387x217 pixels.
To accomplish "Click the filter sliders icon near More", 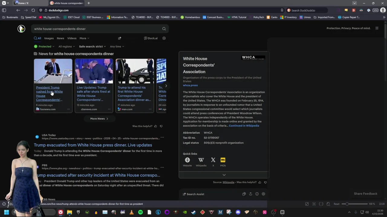I will [x=119, y=38].
